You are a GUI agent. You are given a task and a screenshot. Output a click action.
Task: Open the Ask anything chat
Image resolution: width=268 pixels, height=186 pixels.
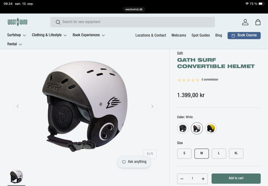point(134,162)
